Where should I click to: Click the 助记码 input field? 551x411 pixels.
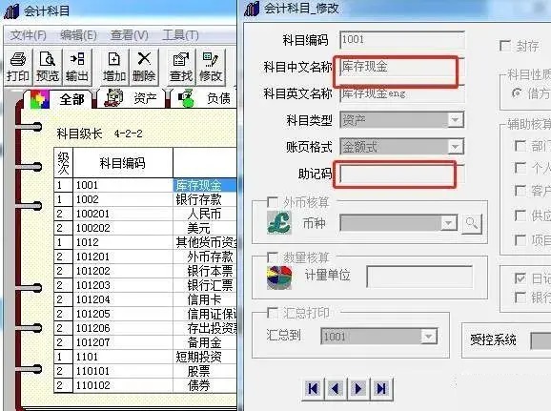[x=402, y=175]
